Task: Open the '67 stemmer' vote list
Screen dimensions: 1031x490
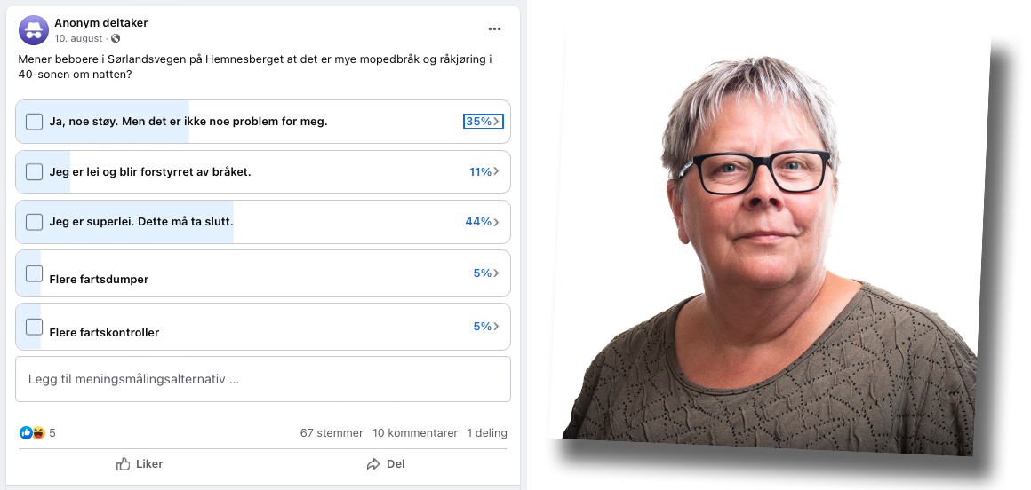Action: point(332,433)
